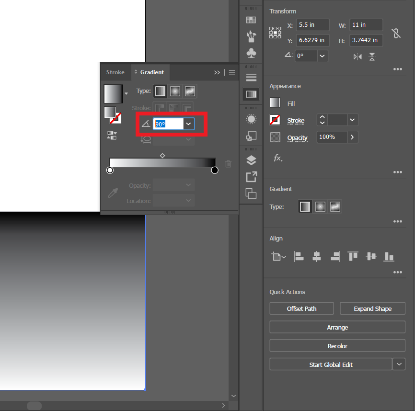415x411 pixels.
Task: Click the Asset Export panel icon
Action: (251, 177)
